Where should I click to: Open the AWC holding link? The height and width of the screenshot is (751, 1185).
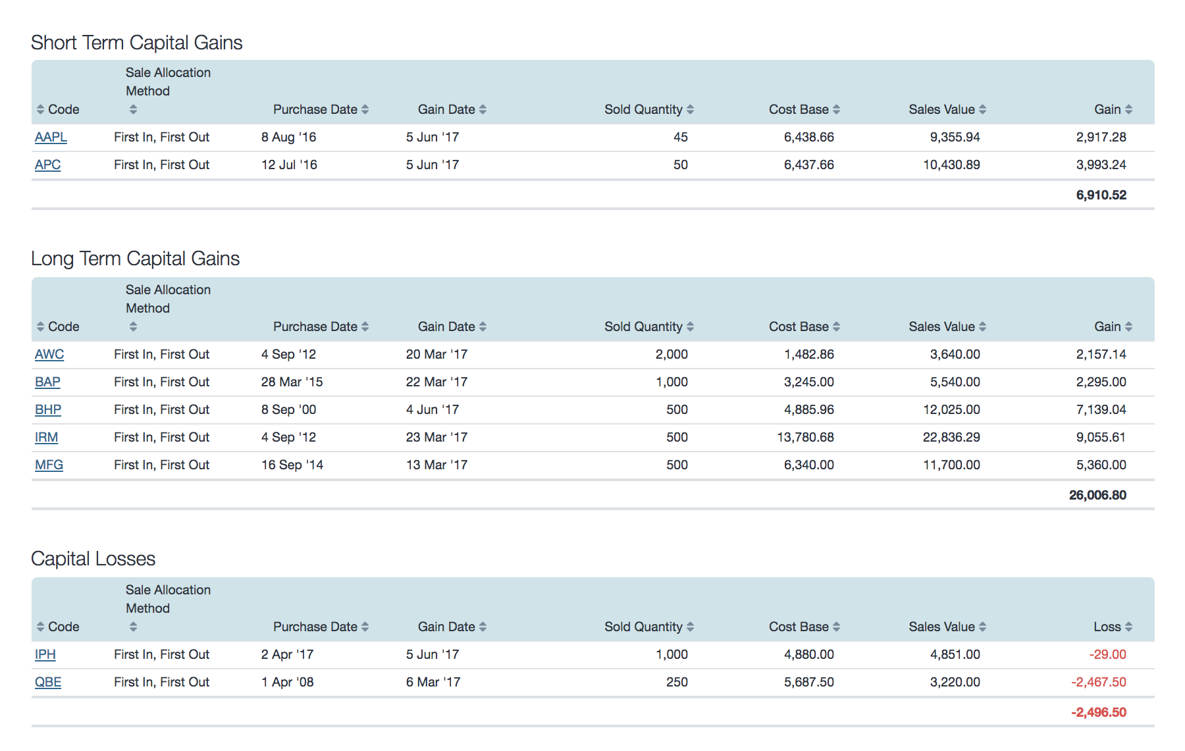49,354
